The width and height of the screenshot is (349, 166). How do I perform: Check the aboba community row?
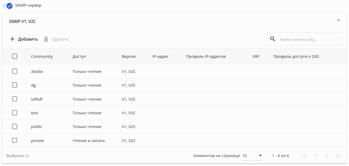(x=15, y=71)
